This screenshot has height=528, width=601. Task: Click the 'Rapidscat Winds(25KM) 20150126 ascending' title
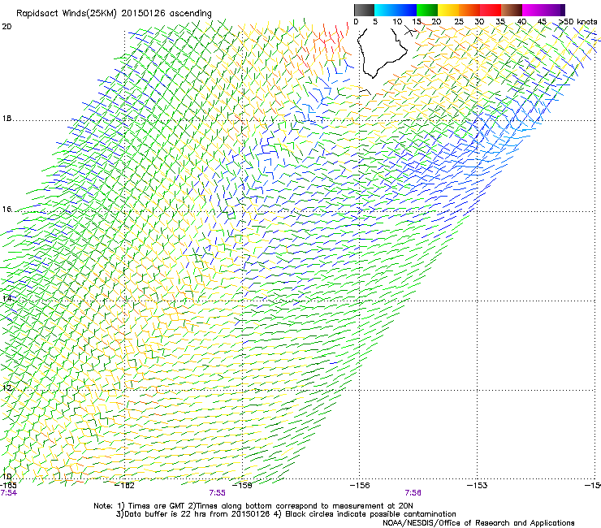pos(114,14)
